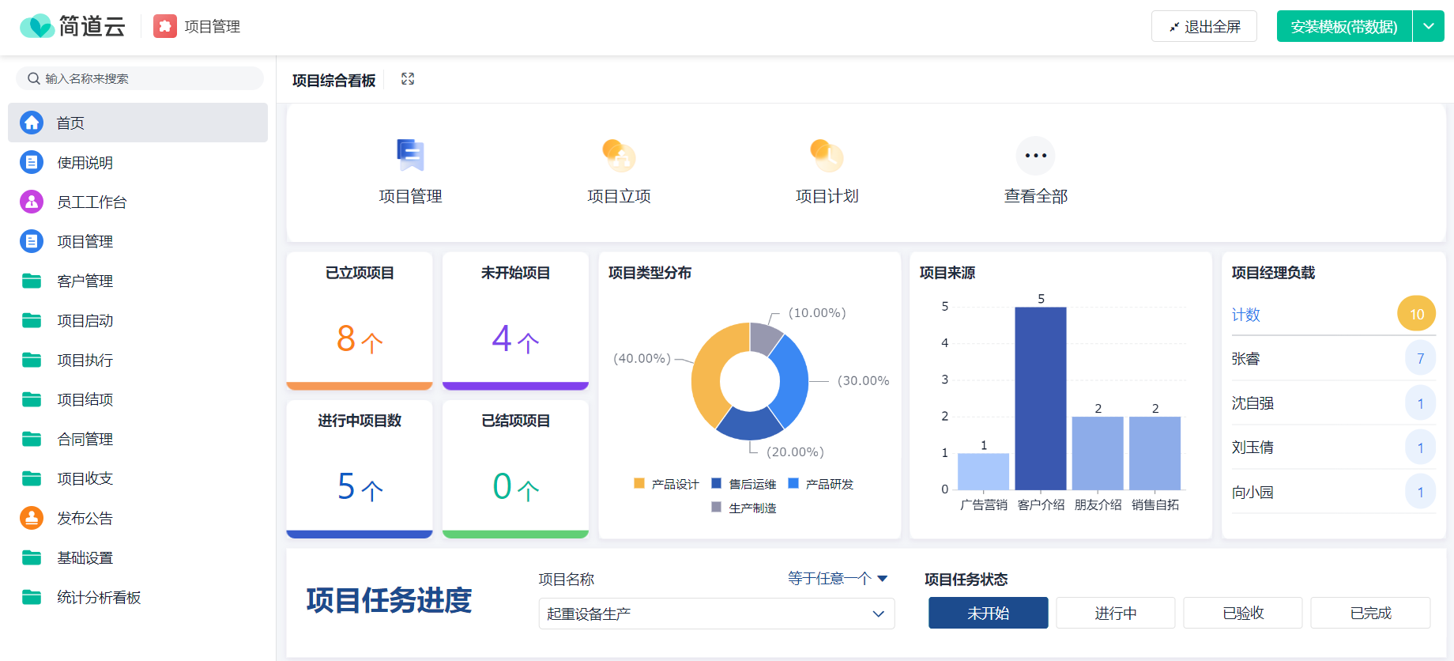
Task: Expand the 项目执行 folder
Action: (137, 360)
